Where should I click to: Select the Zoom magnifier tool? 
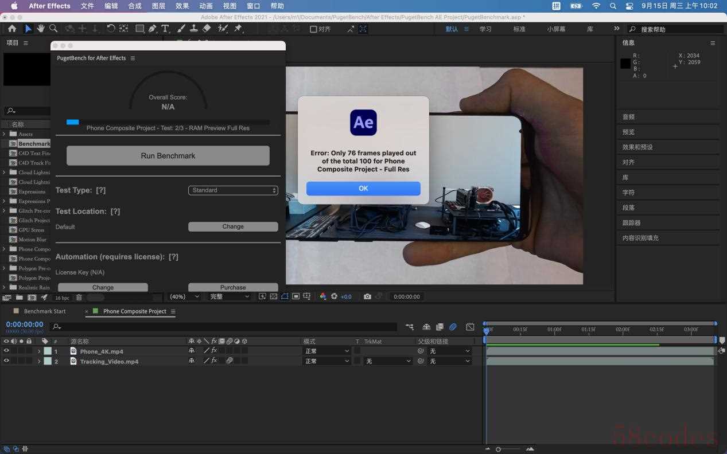53,29
